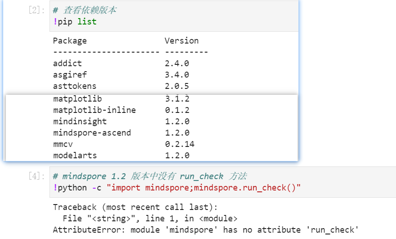Screen dimensions: 396x239
Task: Click the 'Version' column header text
Action: point(181,41)
